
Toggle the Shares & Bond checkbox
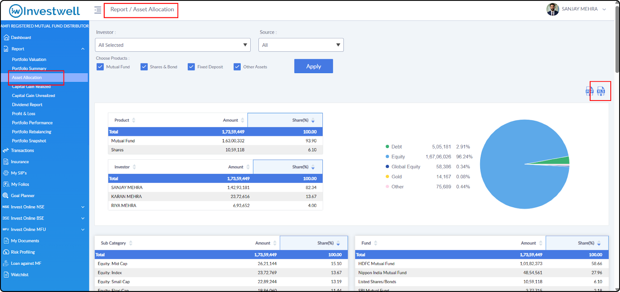(144, 67)
